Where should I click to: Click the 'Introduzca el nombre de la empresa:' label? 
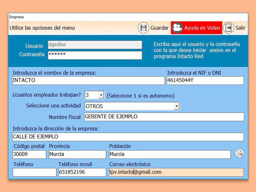[x=54, y=73]
